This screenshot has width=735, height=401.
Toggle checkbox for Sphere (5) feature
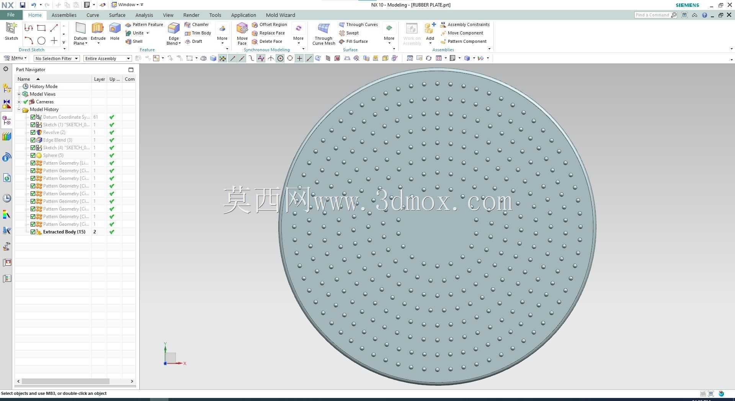click(33, 155)
